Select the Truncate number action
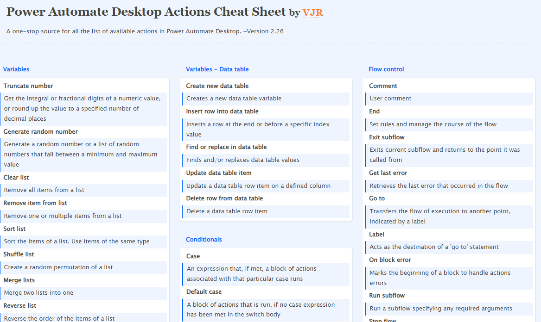The image size is (541, 322). click(28, 86)
